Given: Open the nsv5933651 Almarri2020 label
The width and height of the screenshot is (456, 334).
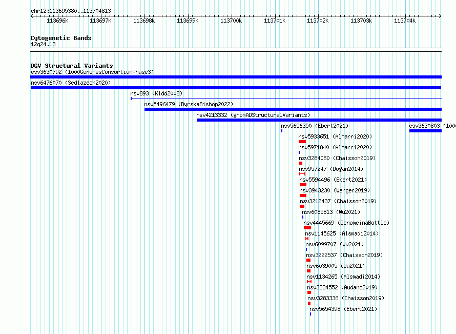Looking at the screenshot, I should pyautogui.click(x=335, y=136).
